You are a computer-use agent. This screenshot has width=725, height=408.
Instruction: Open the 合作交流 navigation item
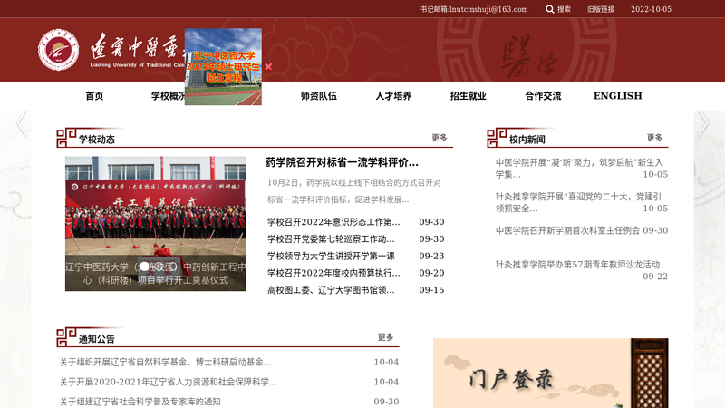coord(543,96)
